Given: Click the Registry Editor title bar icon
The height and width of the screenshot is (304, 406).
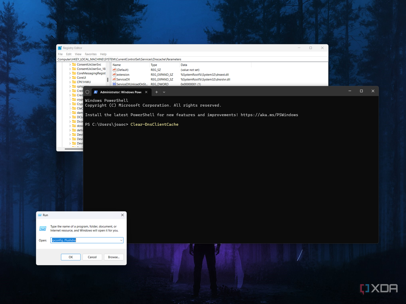Looking at the screenshot, I should click(60, 48).
